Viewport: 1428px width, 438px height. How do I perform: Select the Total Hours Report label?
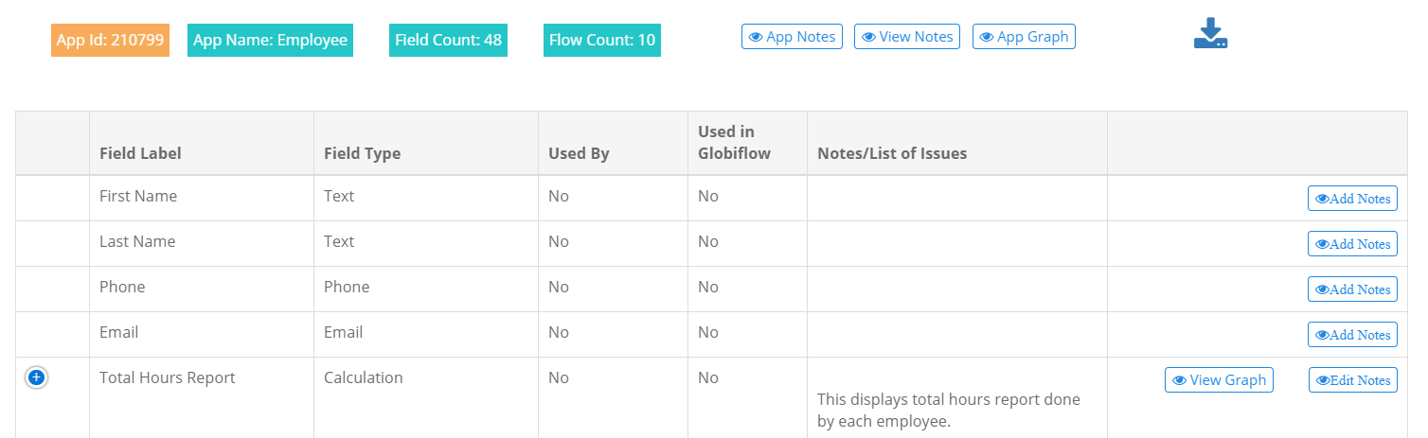point(167,377)
